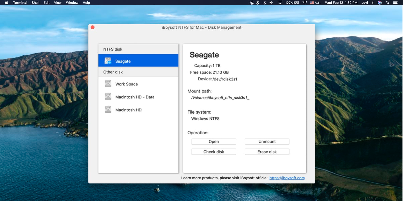Open the https://iboysoft.com link

(287, 178)
